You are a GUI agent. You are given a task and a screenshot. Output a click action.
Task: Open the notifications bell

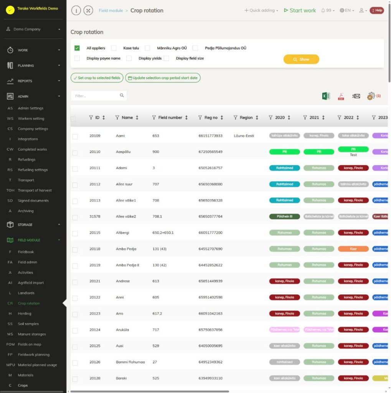tap(328, 10)
